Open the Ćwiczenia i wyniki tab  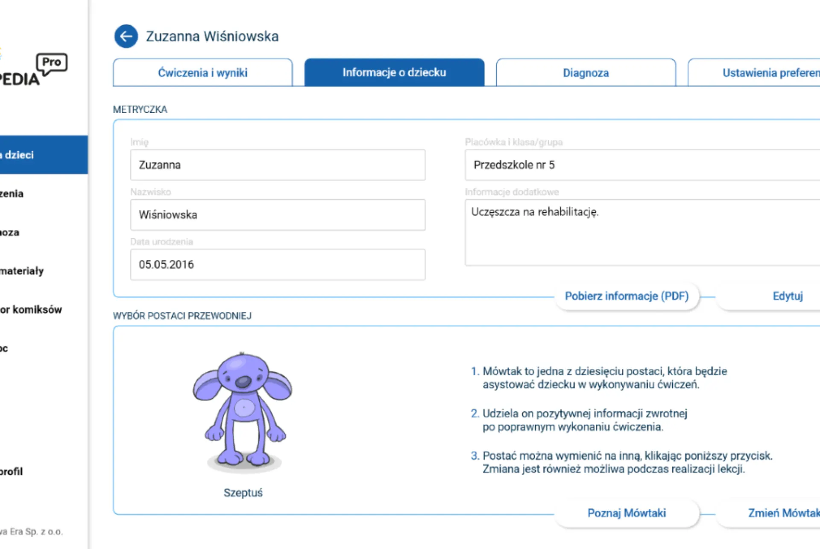[x=202, y=73]
